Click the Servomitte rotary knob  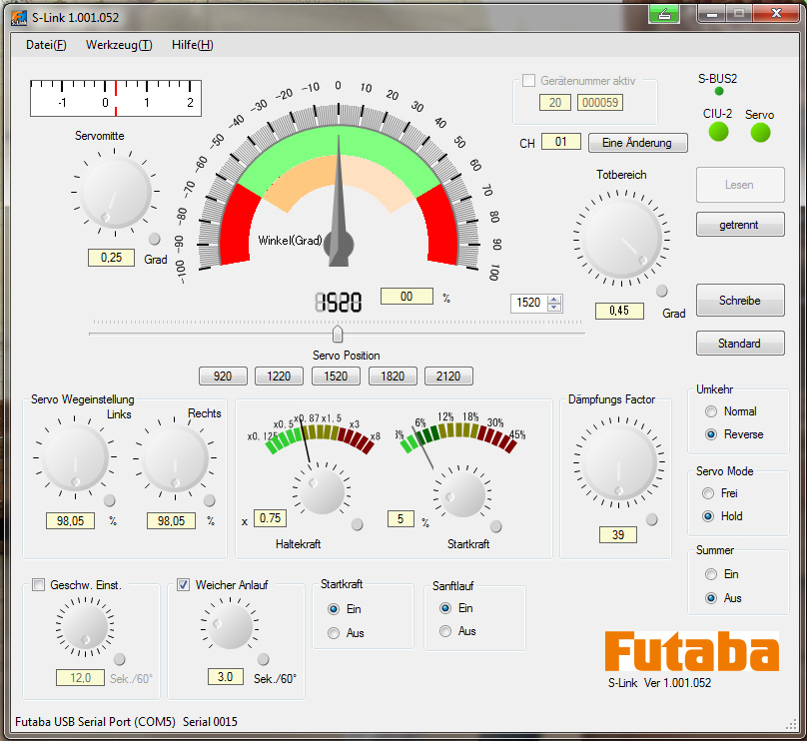point(115,193)
